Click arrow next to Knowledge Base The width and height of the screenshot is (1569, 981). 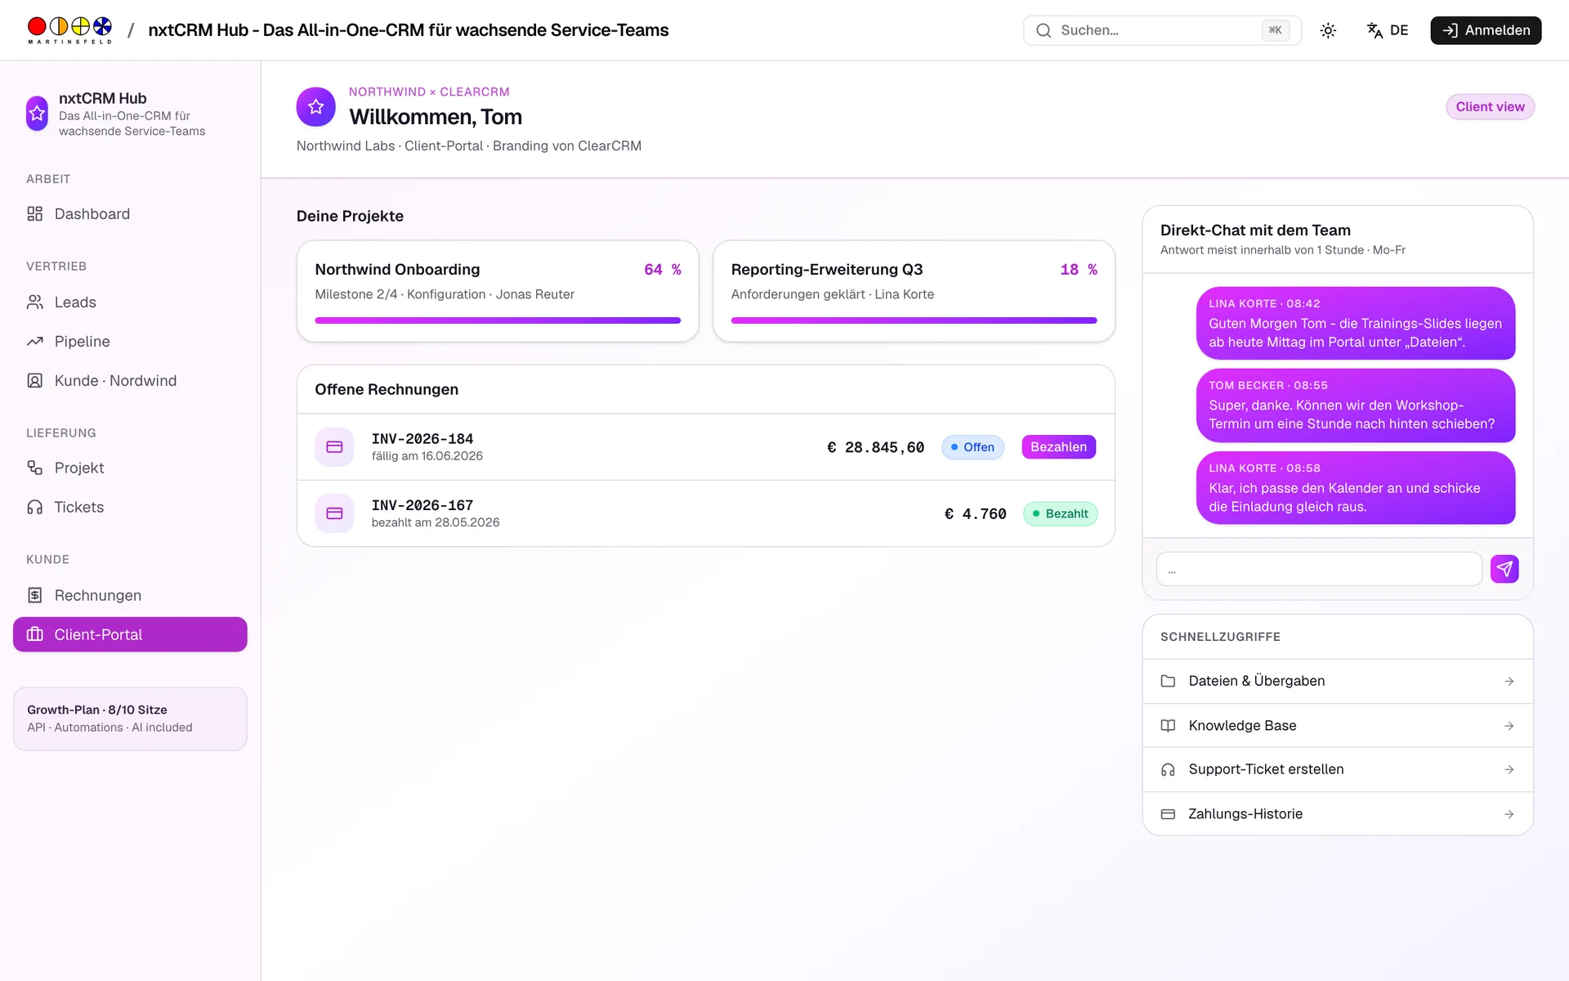[x=1509, y=726]
